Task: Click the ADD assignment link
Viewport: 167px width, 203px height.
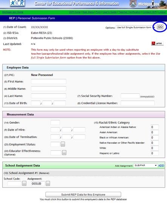Action: tap(161, 166)
